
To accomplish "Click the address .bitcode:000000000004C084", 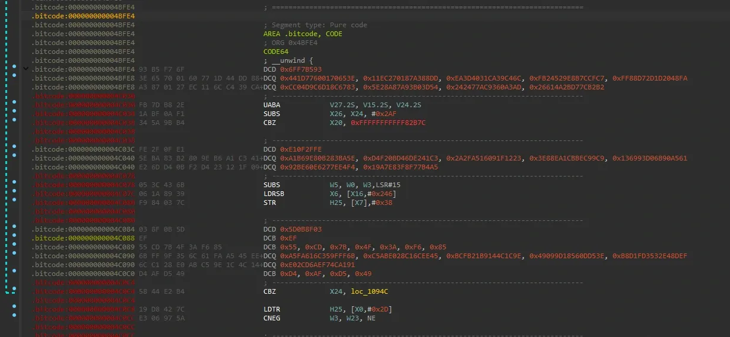I will (83, 229).
